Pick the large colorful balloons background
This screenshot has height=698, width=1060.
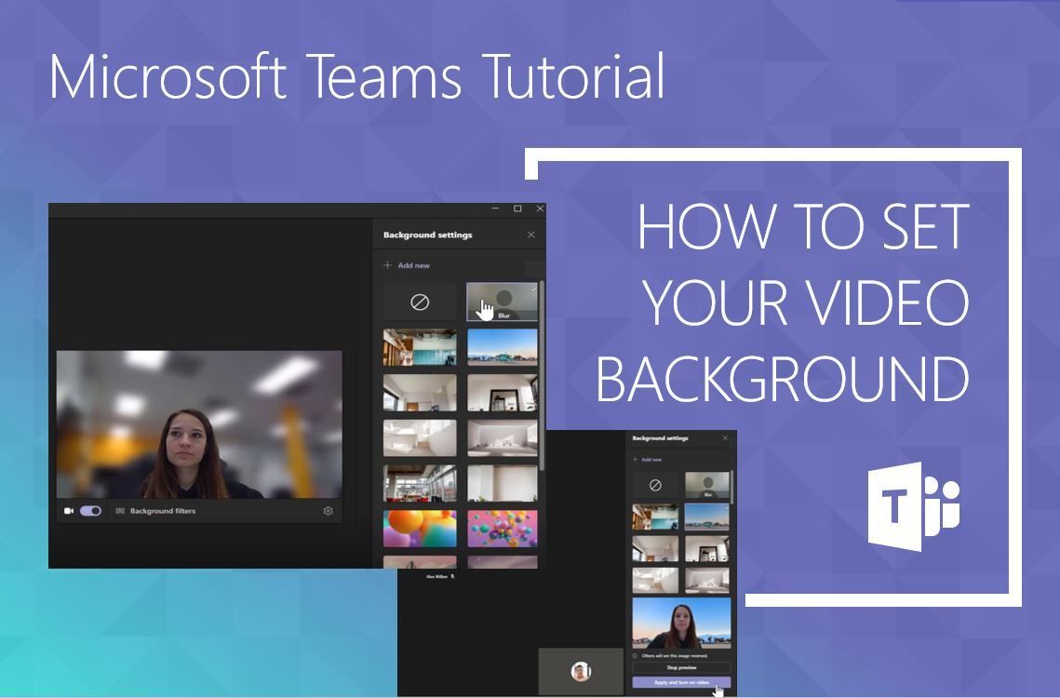(420, 529)
